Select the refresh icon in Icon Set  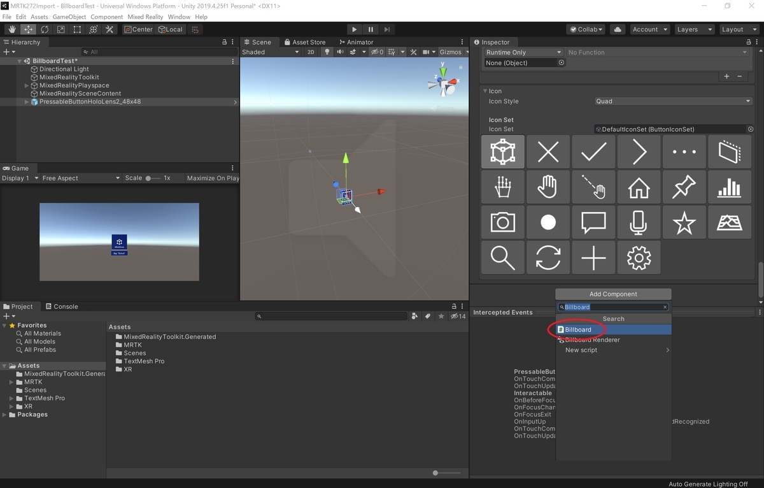(548, 257)
